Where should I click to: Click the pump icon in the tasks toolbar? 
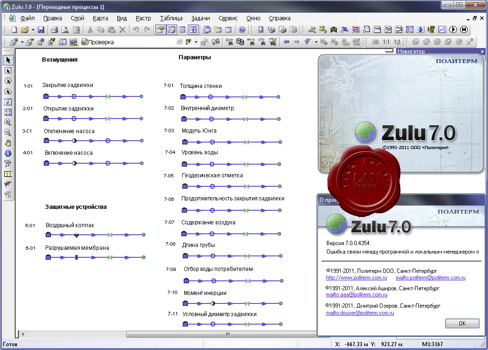[x=333, y=30]
